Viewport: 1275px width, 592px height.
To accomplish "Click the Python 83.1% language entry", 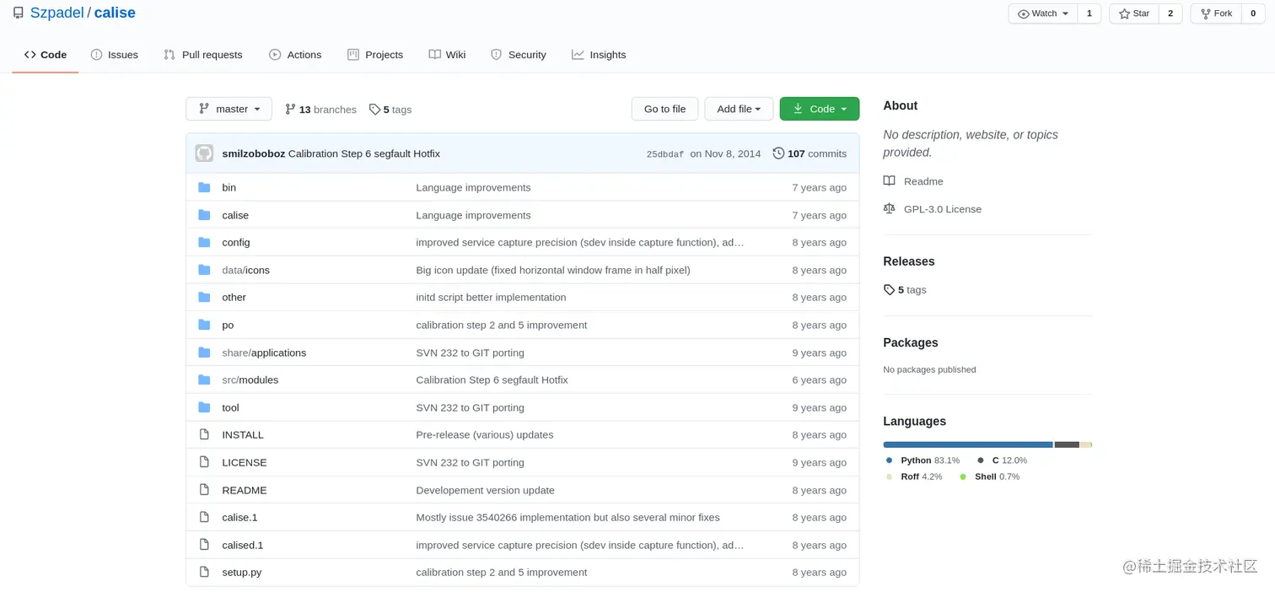I will point(923,460).
